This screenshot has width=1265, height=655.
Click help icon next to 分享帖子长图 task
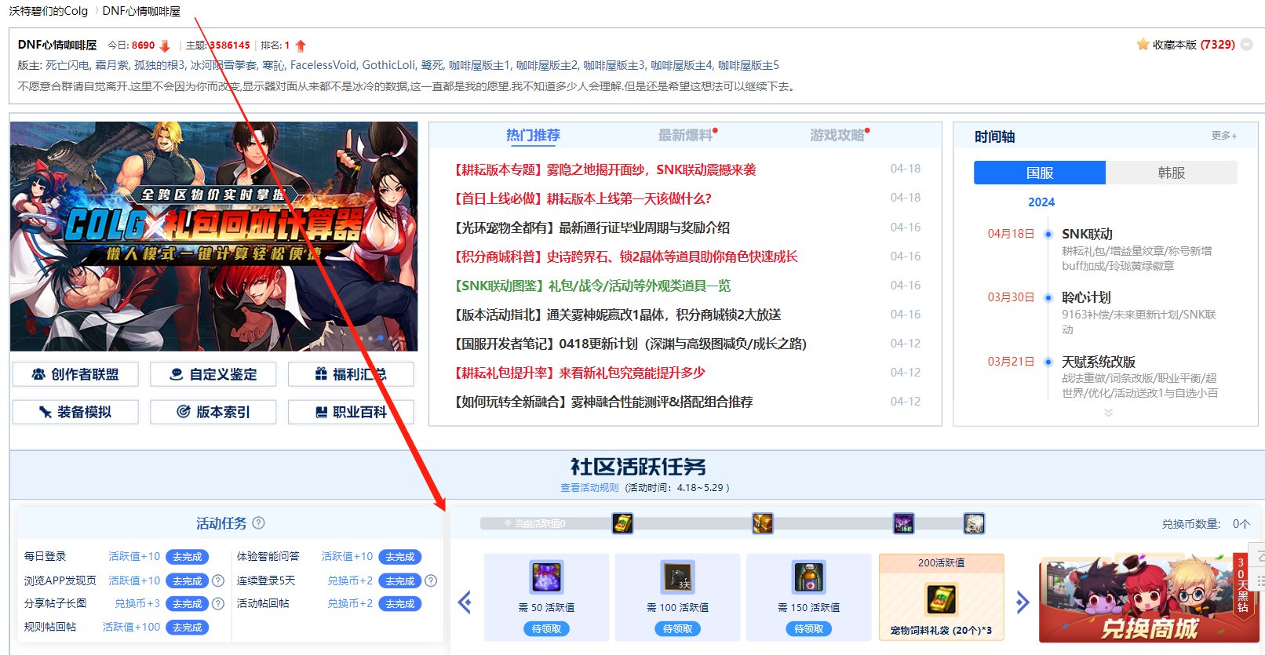coord(218,604)
